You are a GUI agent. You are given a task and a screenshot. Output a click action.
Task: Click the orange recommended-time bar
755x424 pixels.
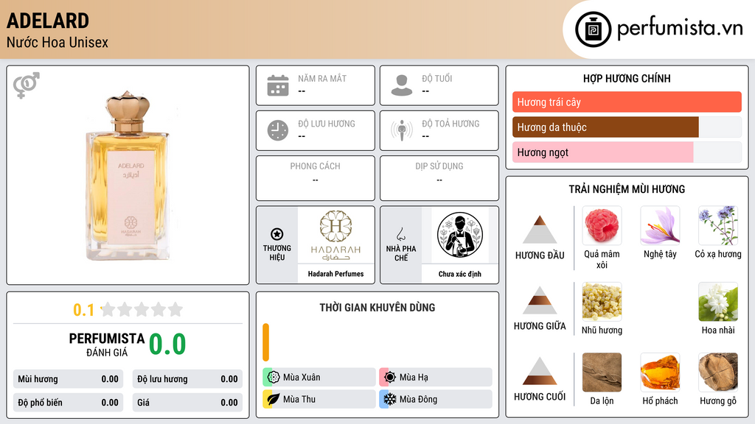[265, 342]
